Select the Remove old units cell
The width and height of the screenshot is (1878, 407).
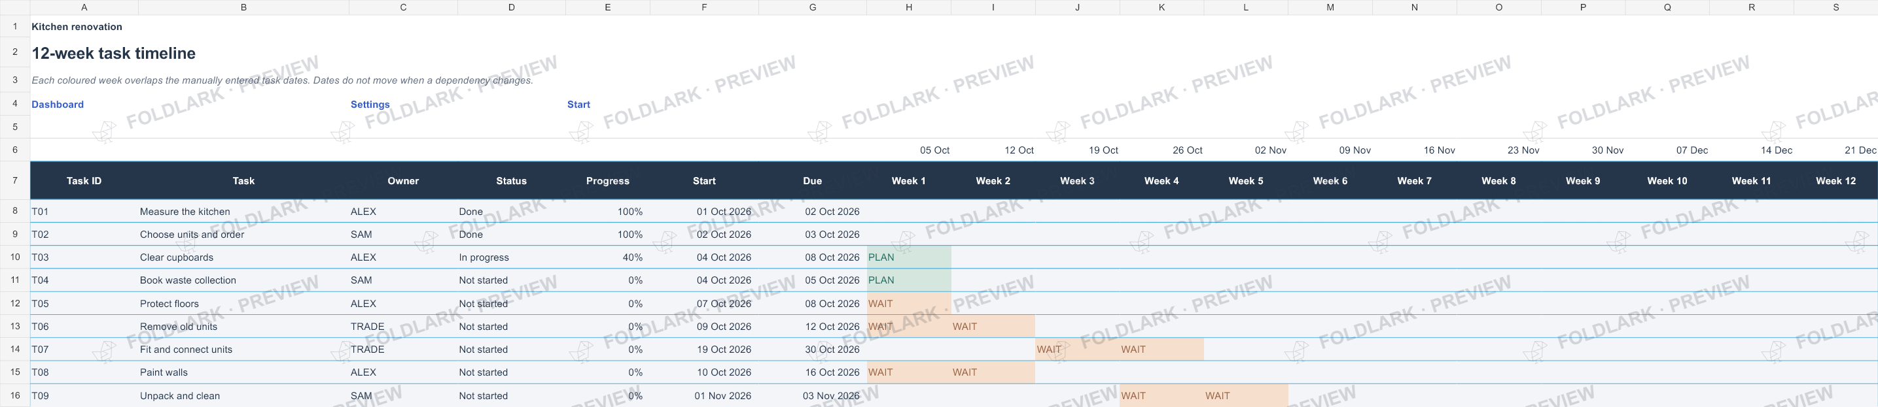243,326
